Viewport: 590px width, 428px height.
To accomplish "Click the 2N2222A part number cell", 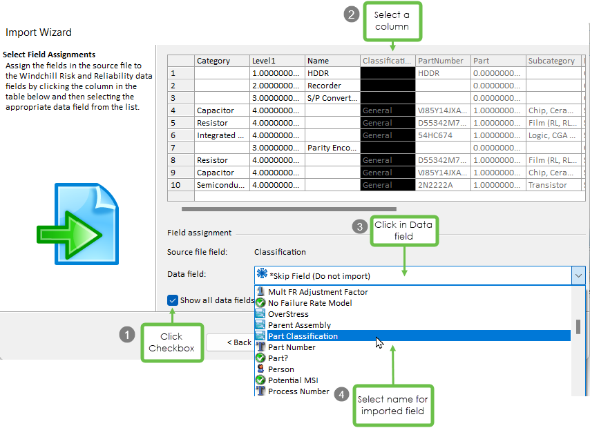I will pos(443,185).
